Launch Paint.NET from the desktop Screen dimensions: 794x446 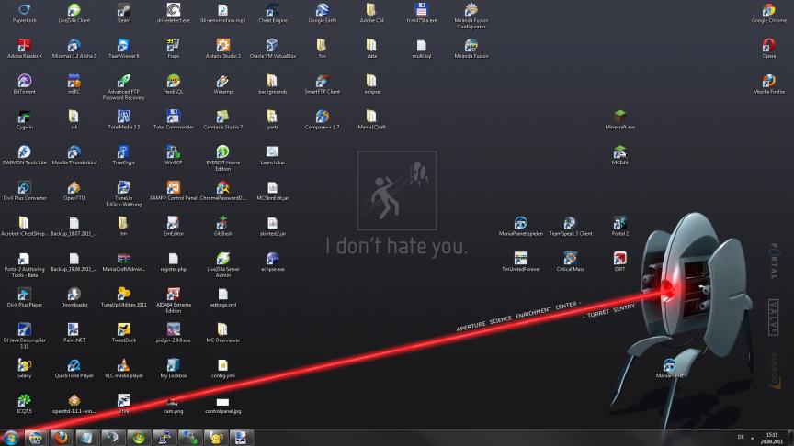[x=74, y=332]
